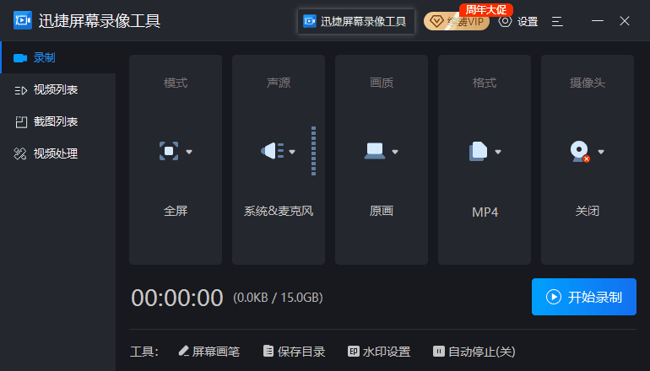
Task: Expand the 摄像头 camera dropdown arrow
Action: tap(601, 152)
